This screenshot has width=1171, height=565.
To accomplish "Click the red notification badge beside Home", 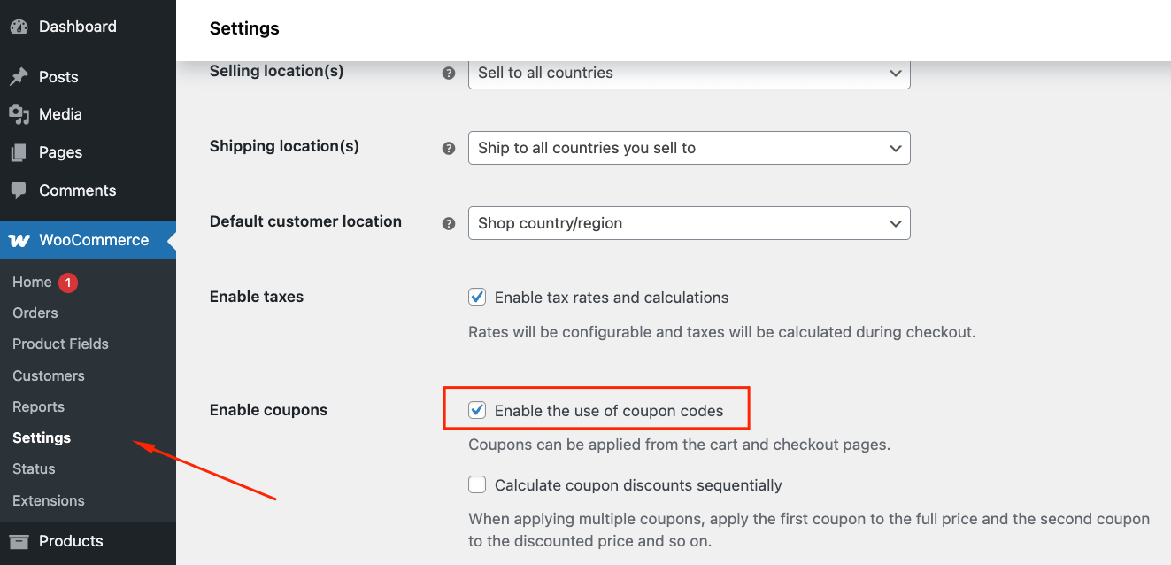I will (x=68, y=282).
